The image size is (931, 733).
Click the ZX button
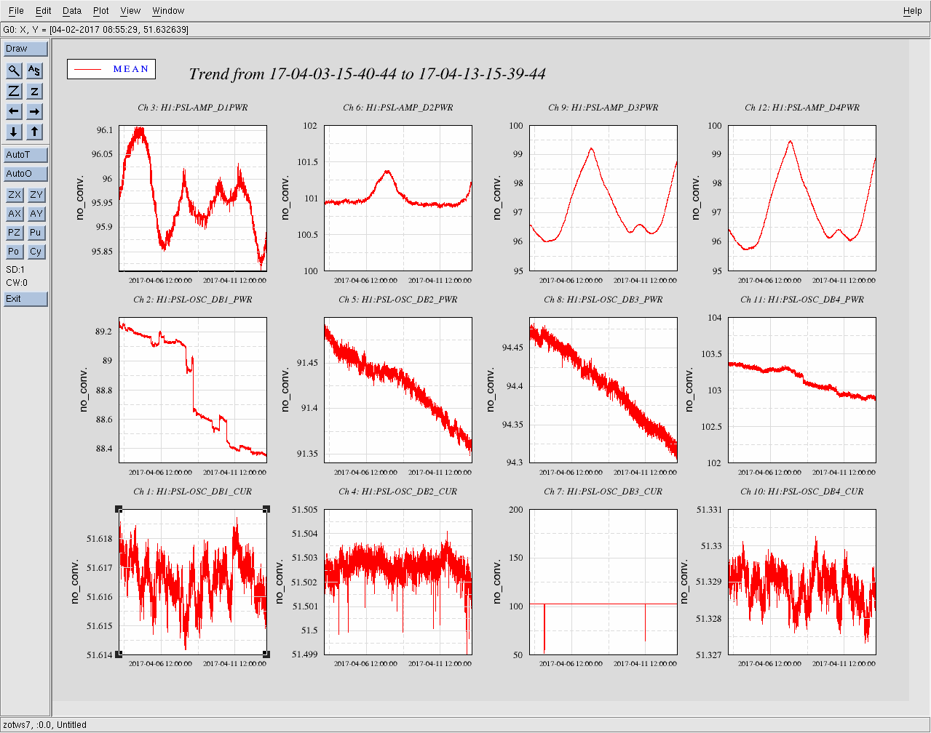(15, 195)
